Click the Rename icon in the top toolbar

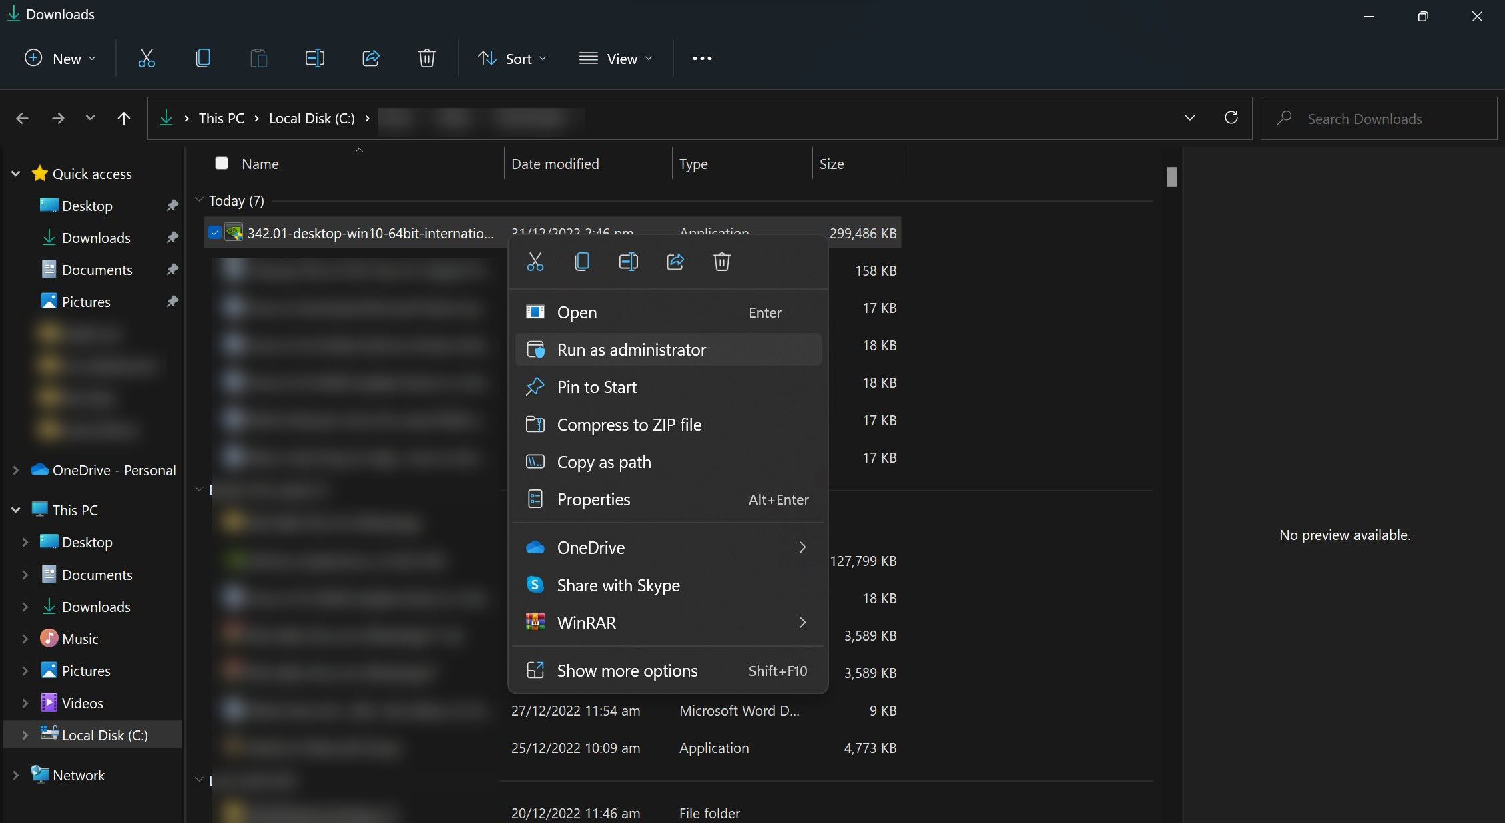tap(314, 59)
